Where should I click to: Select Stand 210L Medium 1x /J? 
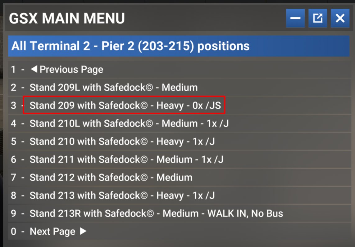(129, 123)
